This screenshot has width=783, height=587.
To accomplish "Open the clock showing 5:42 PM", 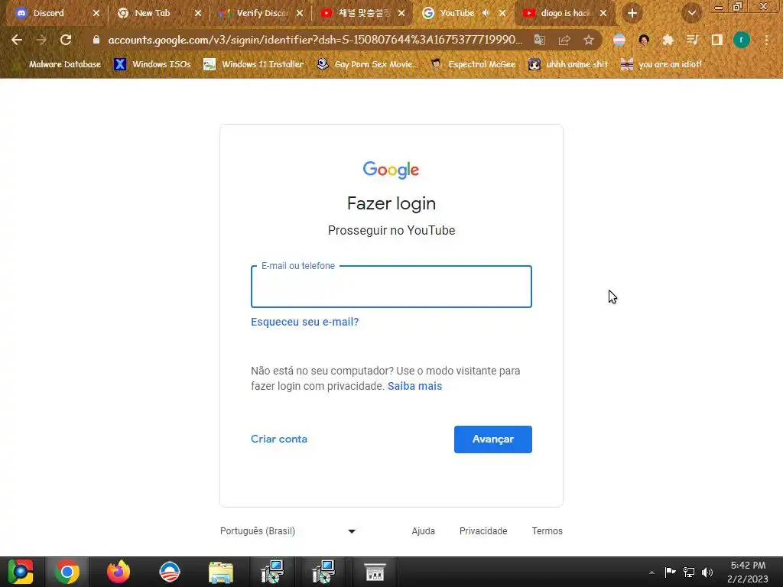I will pyautogui.click(x=748, y=572).
